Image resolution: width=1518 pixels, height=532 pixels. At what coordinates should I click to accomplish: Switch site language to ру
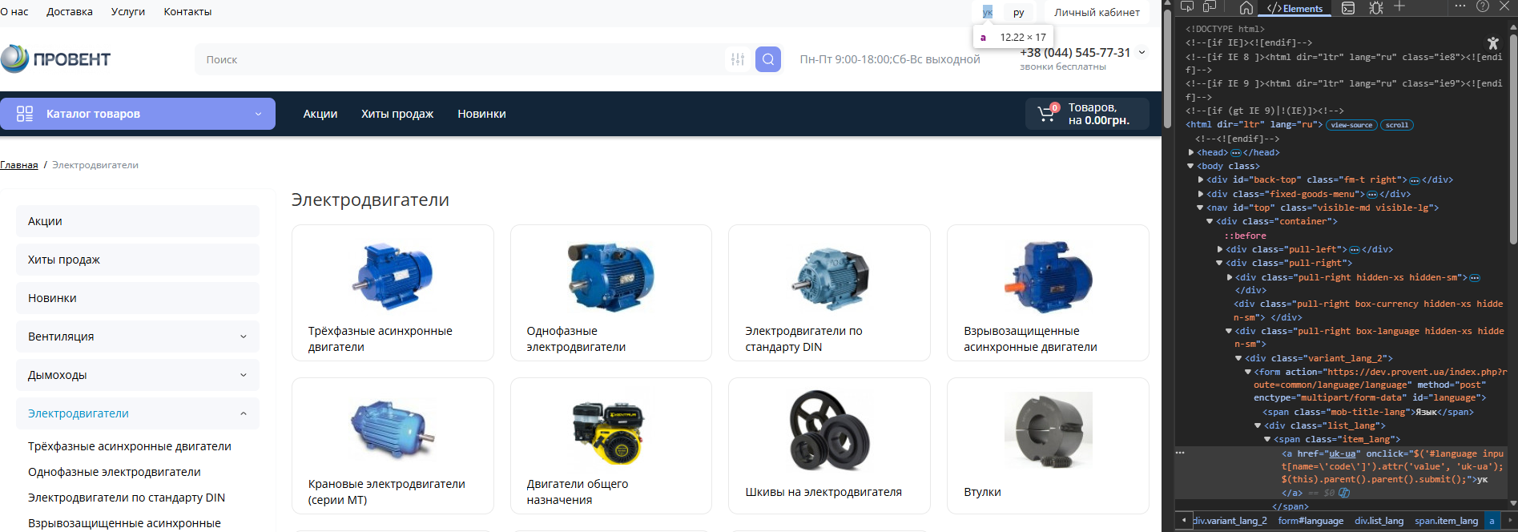point(1019,12)
